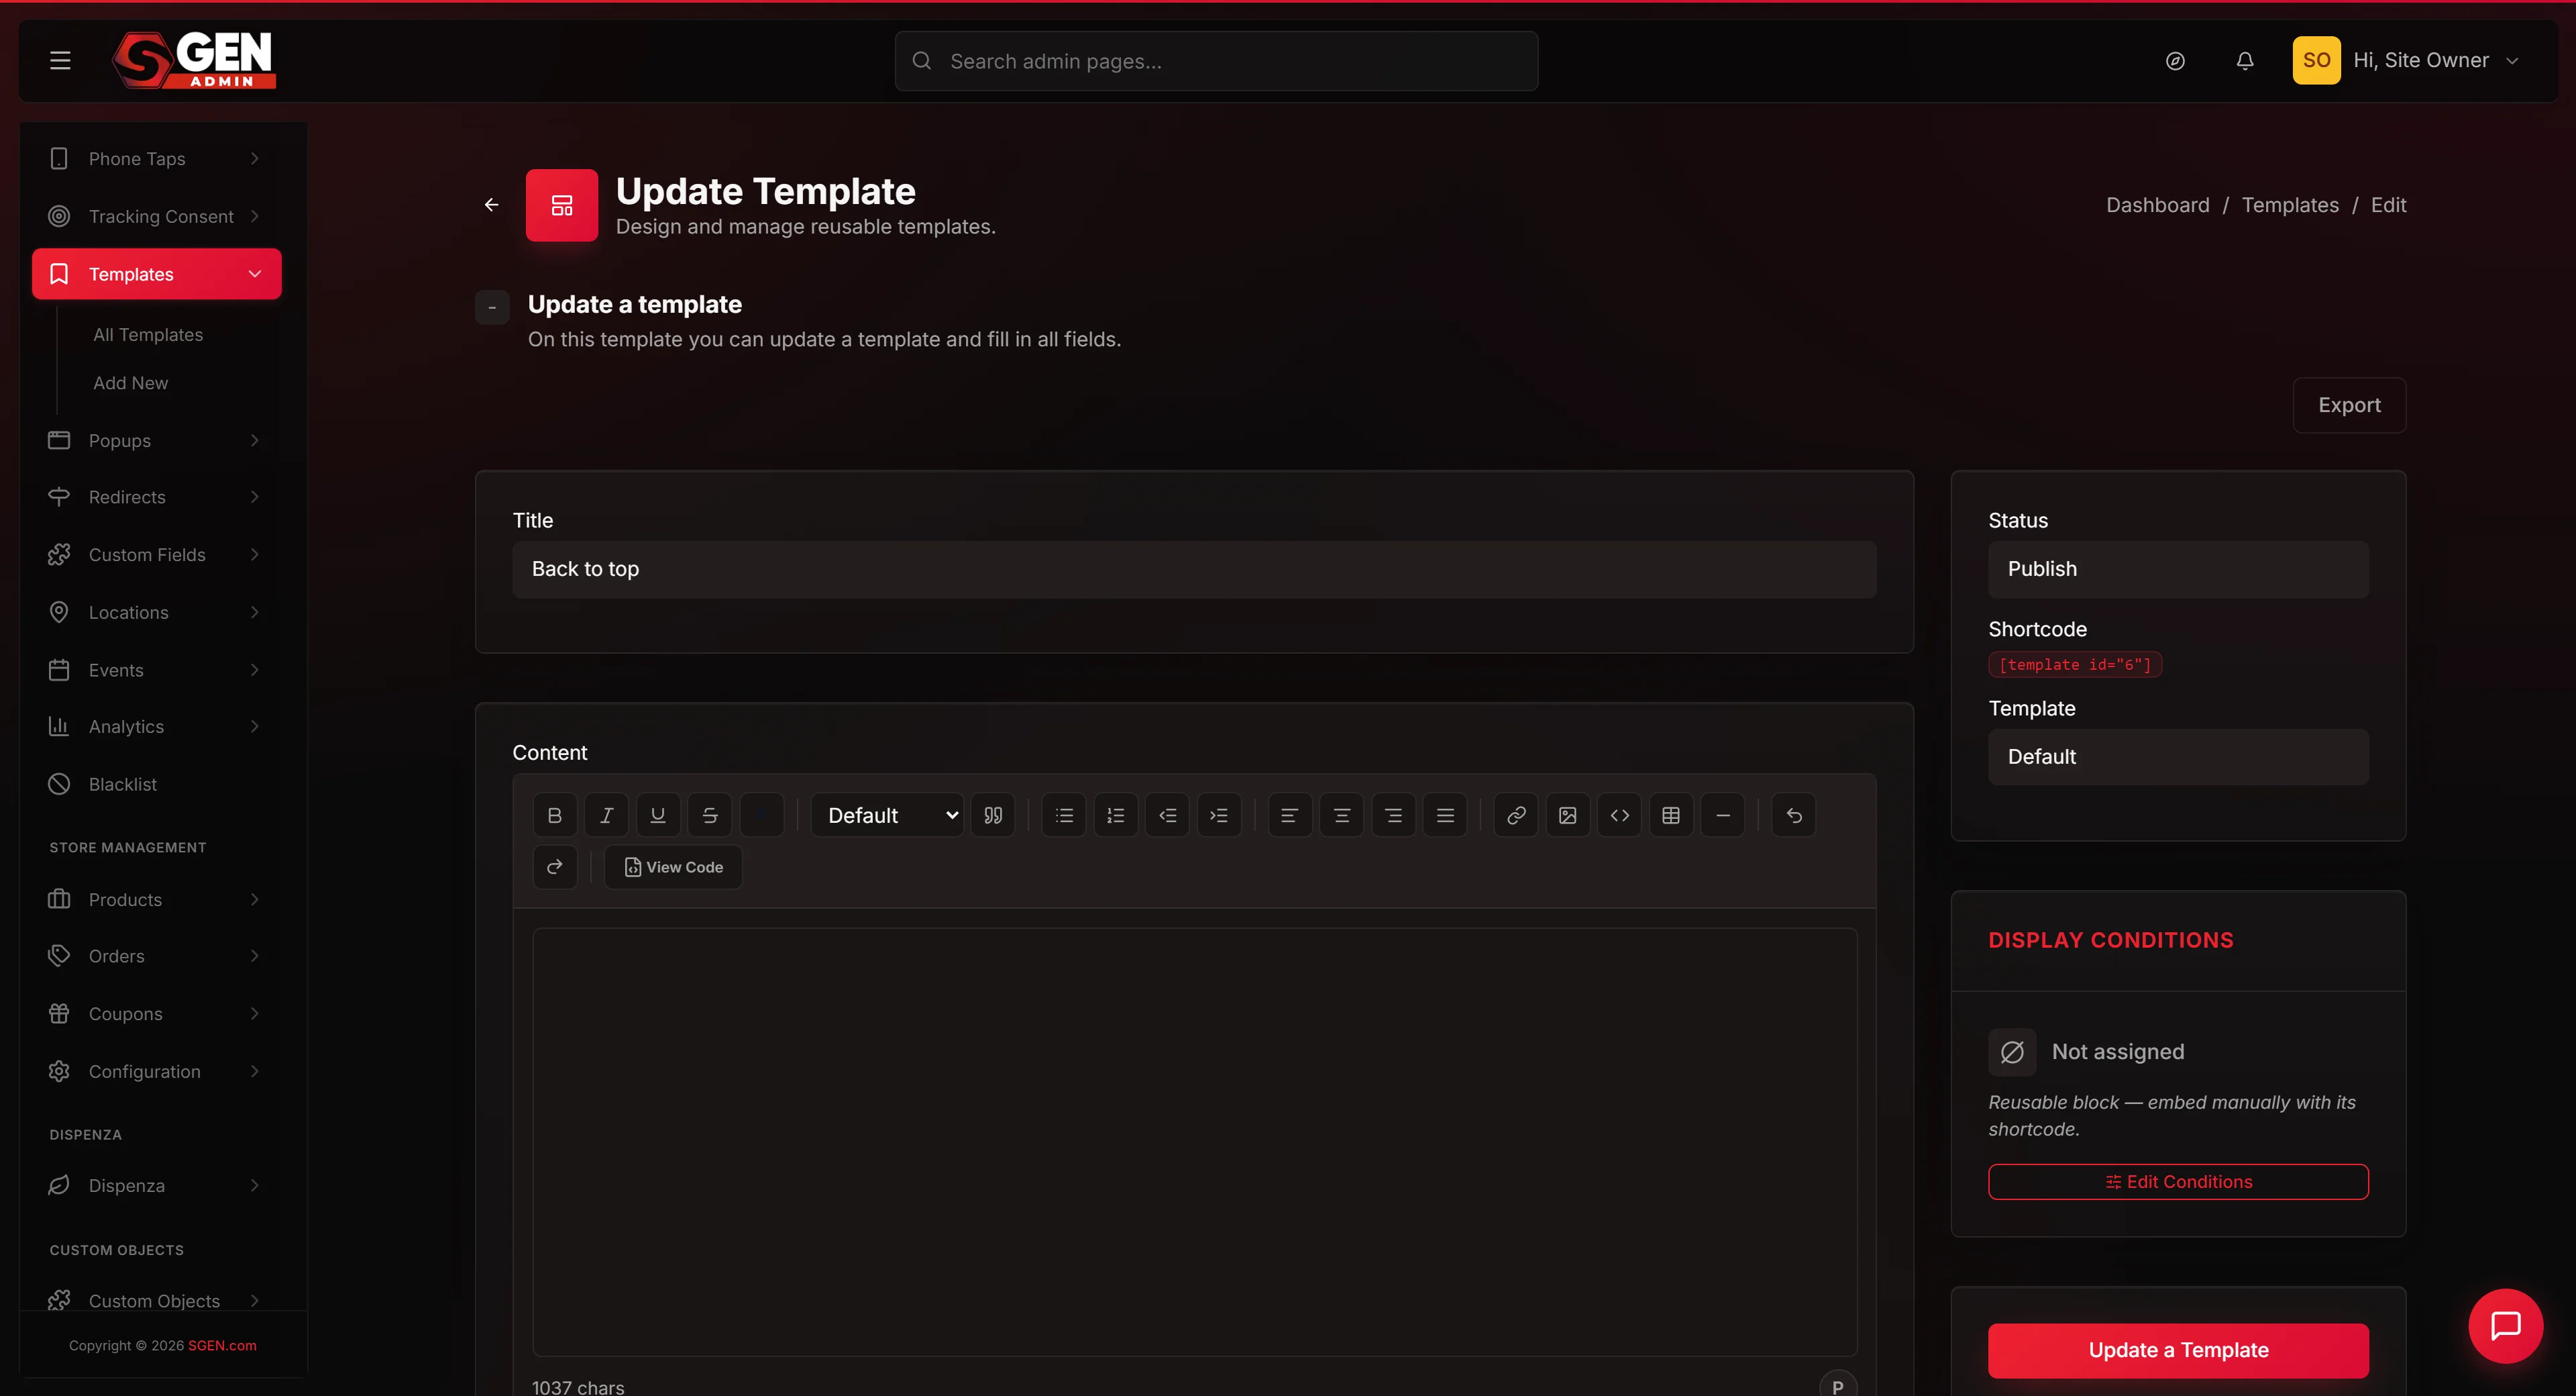Expand Phone Taps menu
Viewport: 2576px width, 1396px height.
point(156,159)
